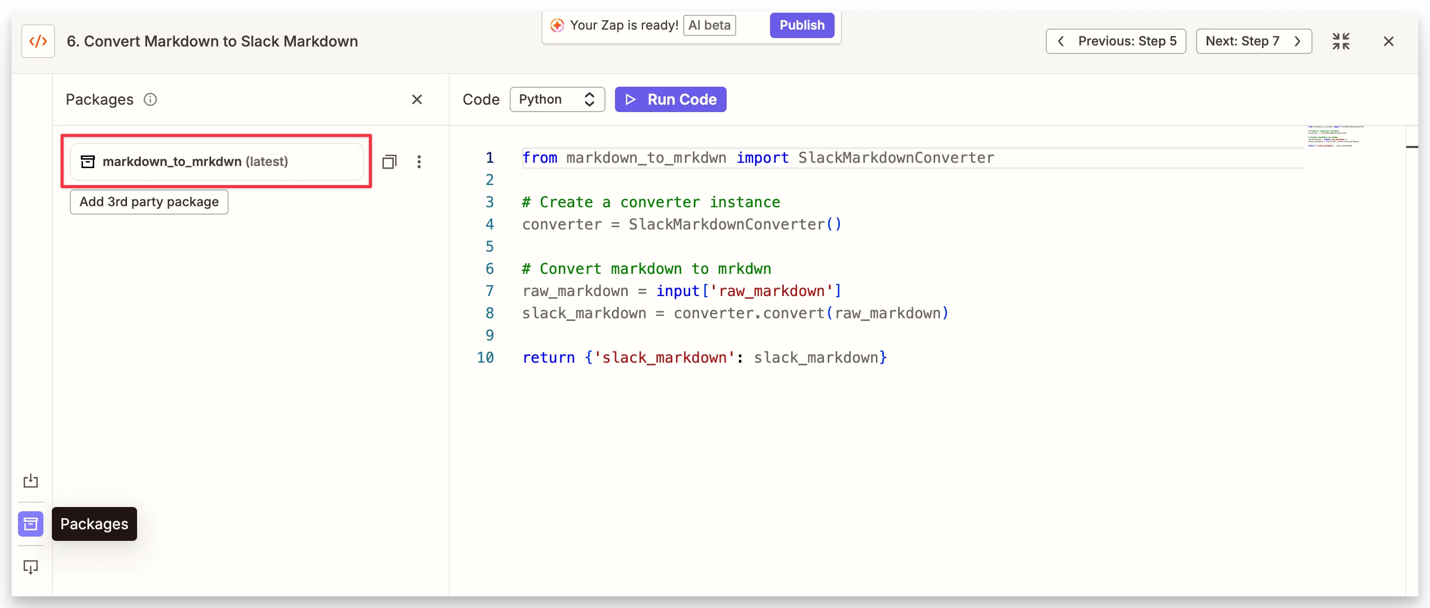Viewport: 1430px width, 608px height.
Task: Click the Packages info icon
Action: pos(150,99)
